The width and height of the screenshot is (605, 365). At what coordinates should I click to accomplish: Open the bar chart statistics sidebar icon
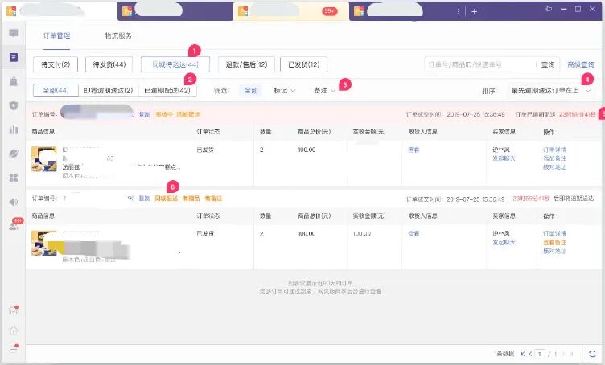(14, 129)
